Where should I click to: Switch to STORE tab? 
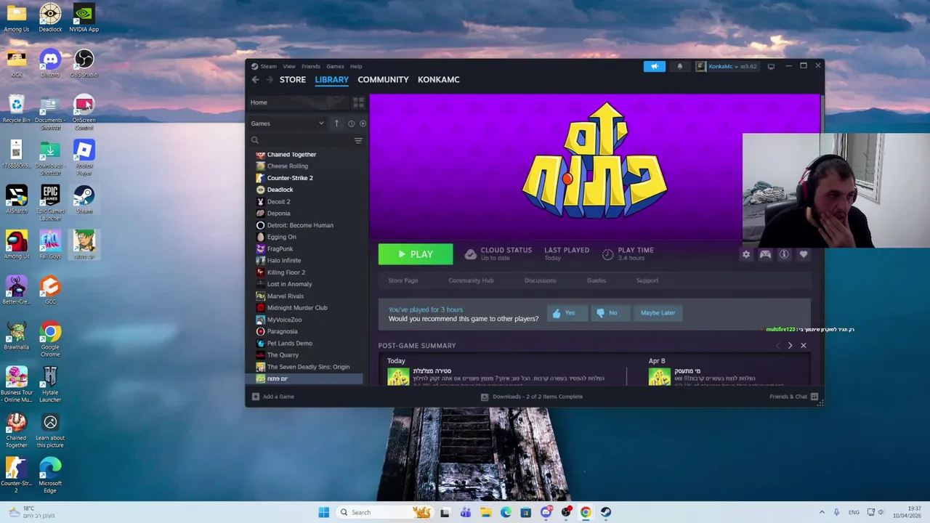293,80
